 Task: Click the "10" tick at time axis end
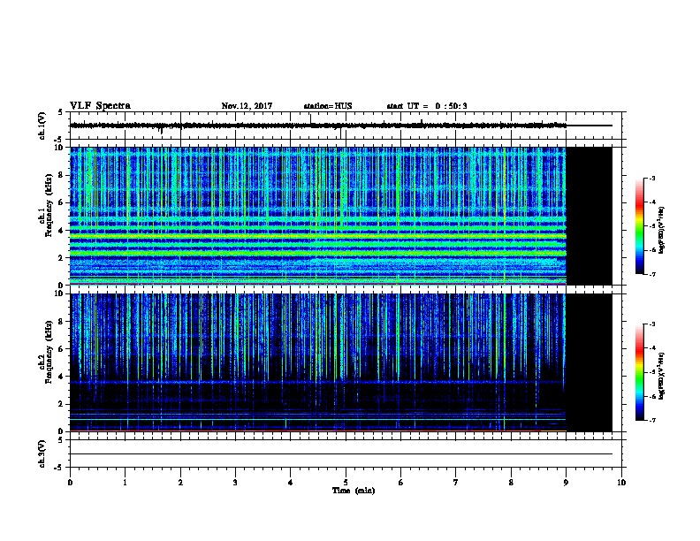click(x=621, y=482)
